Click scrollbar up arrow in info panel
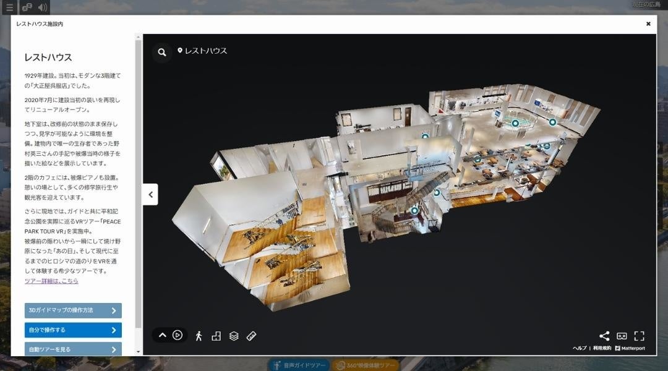The height and width of the screenshot is (371, 668). 138,38
